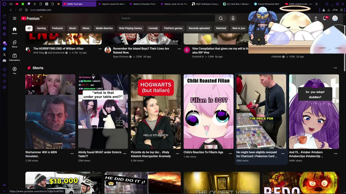
Task: Open Twitch in Opera sidebar
Action: [4, 43]
